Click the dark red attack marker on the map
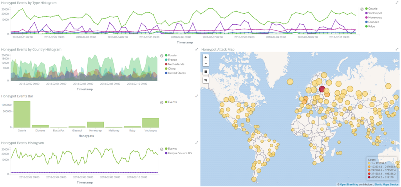Image resolution: width=401 pixels, height=187 pixels. click(322, 89)
